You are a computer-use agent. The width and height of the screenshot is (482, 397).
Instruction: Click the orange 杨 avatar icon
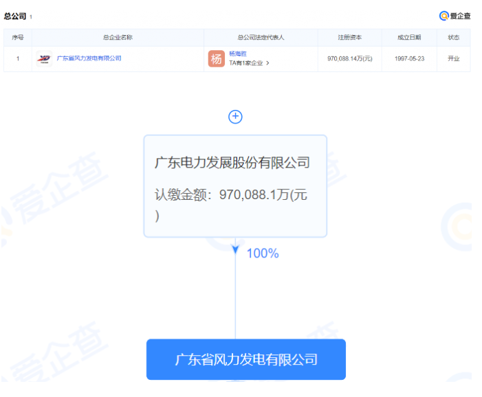[216, 59]
